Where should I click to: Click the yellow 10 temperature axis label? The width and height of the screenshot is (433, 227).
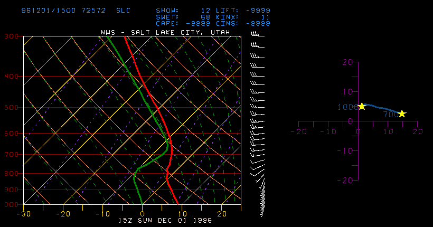pyautogui.click(x=182, y=214)
